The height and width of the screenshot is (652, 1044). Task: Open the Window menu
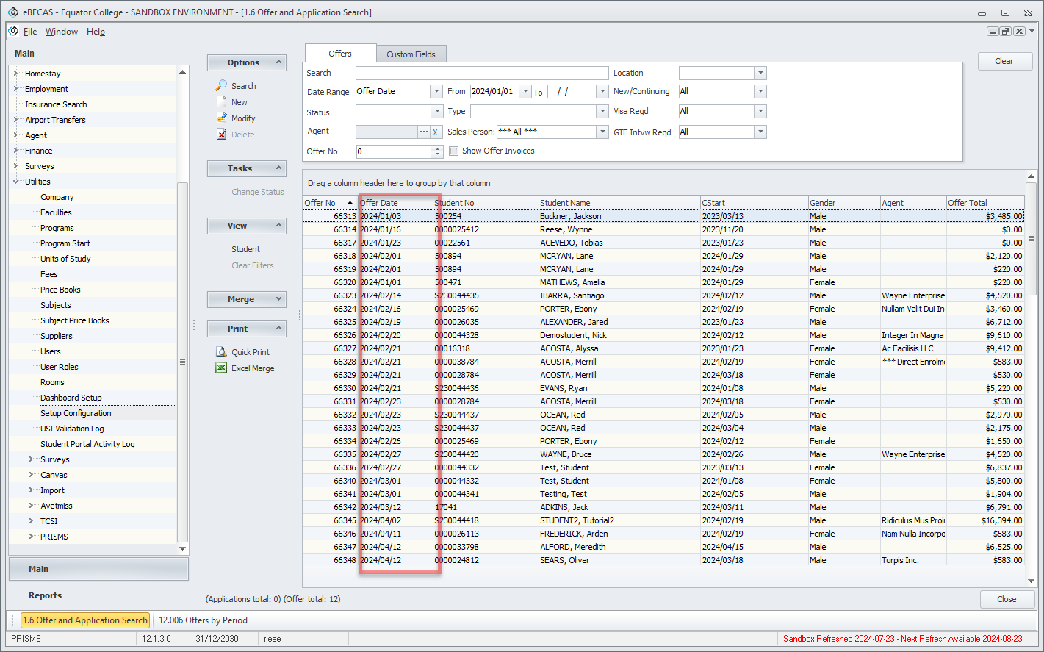[62, 32]
